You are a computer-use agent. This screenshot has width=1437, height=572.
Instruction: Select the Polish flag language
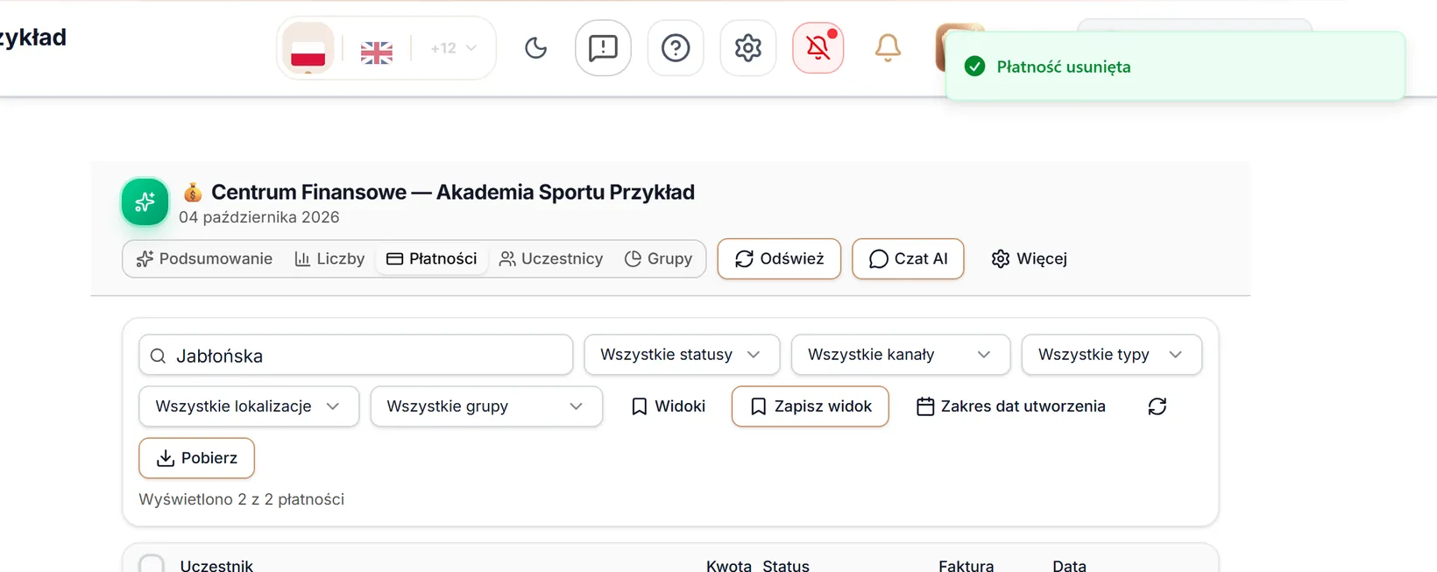pos(308,48)
